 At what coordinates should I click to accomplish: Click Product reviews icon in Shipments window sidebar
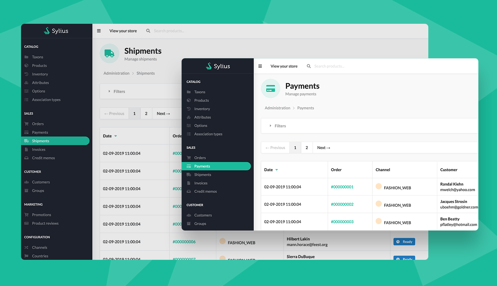click(27, 223)
